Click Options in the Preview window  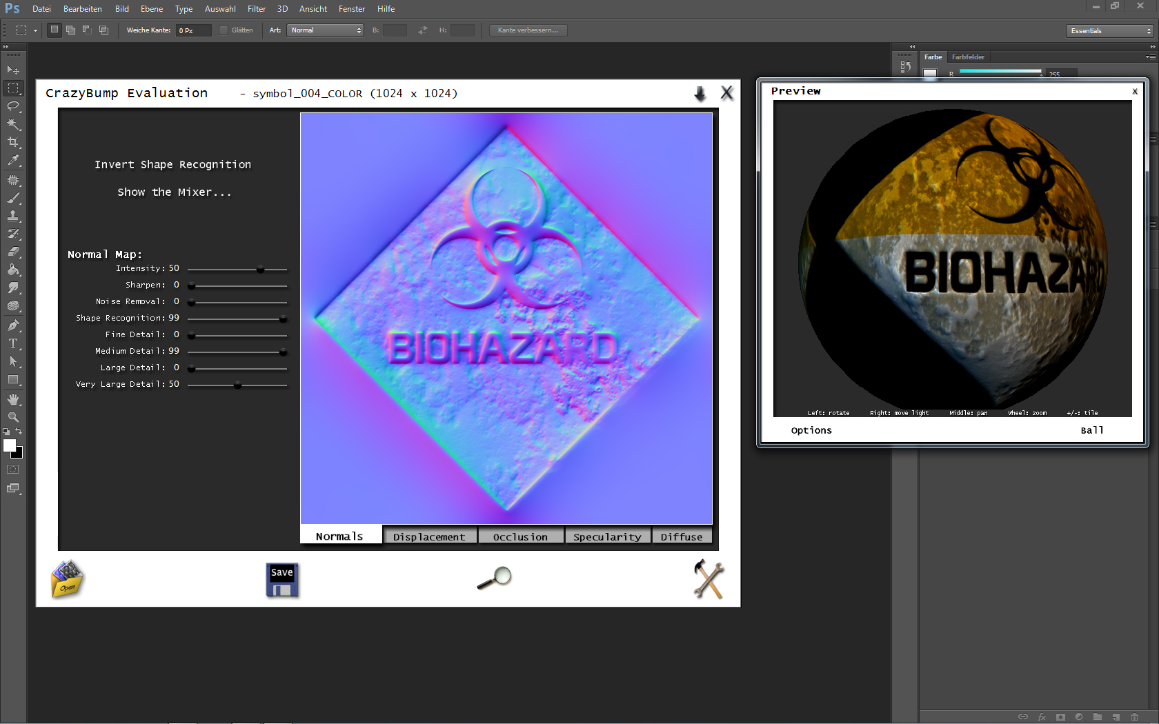click(811, 430)
